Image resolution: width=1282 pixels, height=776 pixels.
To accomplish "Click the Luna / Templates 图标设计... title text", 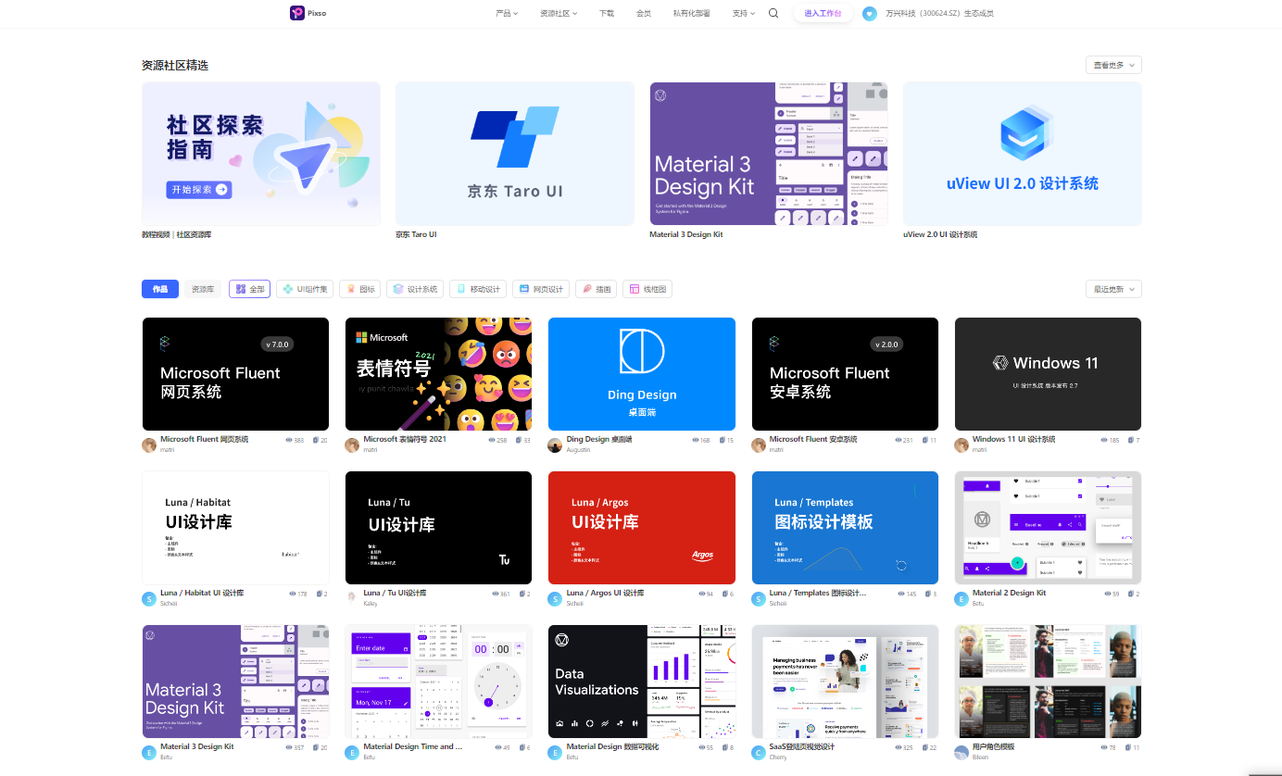I will tap(818, 593).
